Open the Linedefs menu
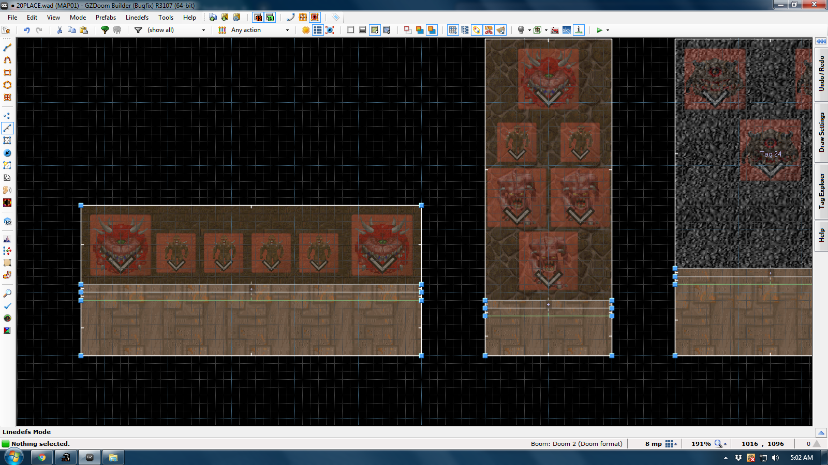The width and height of the screenshot is (828, 465). tap(137, 17)
